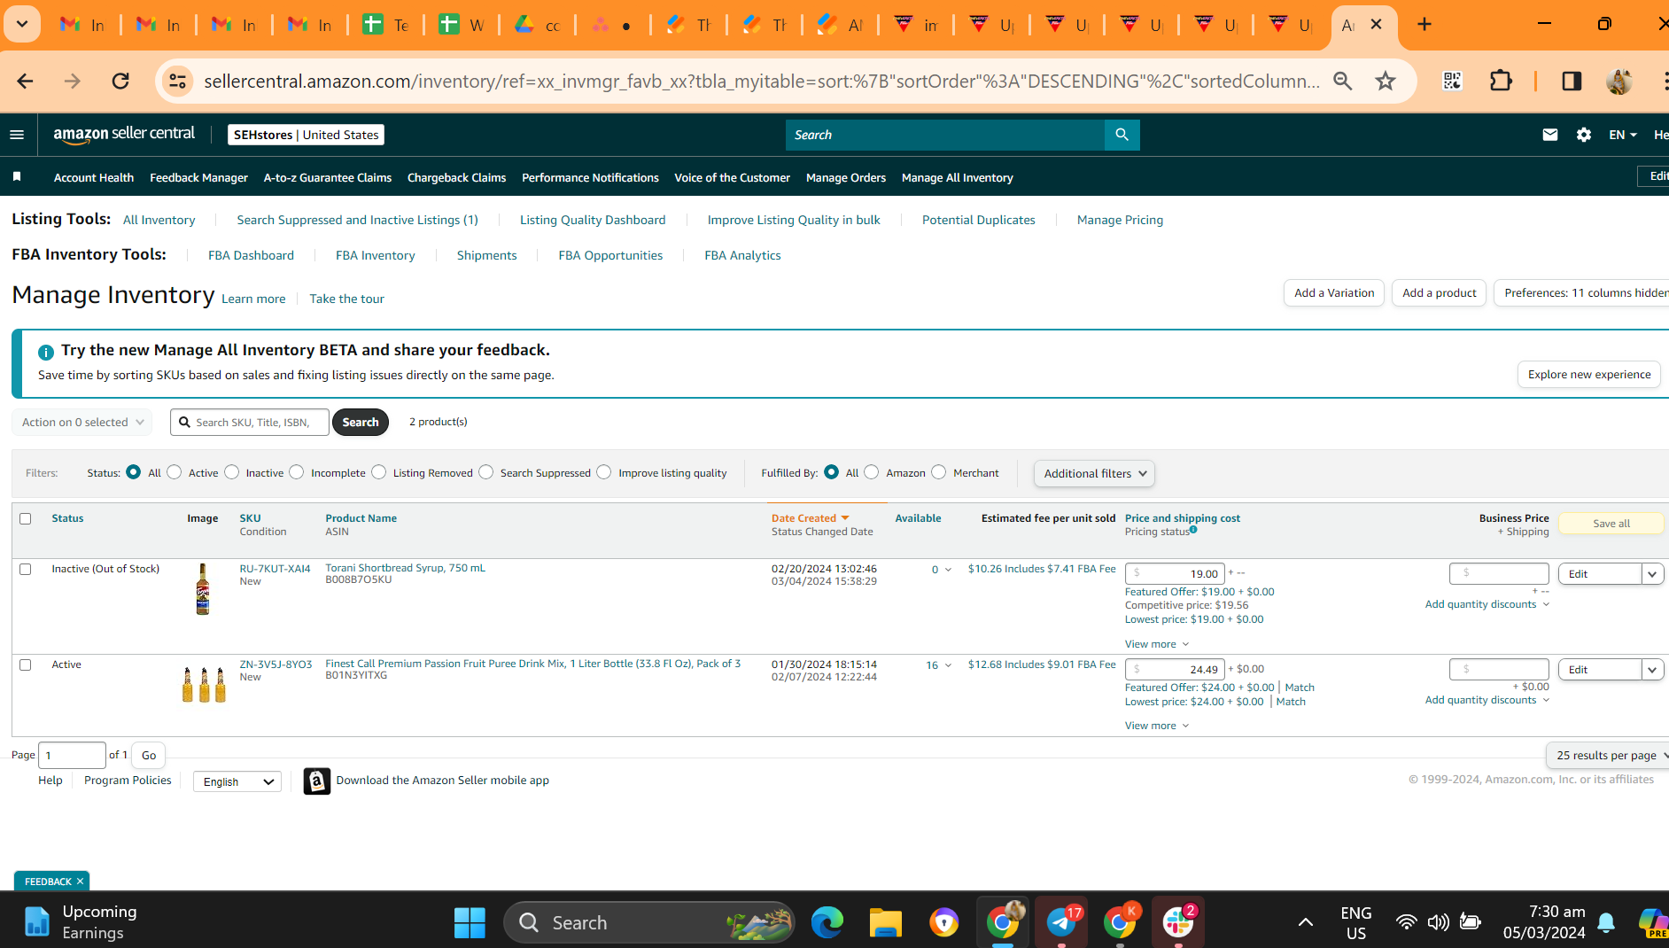
Task: Click the site information icon in address bar
Action: [x=177, y=82]
